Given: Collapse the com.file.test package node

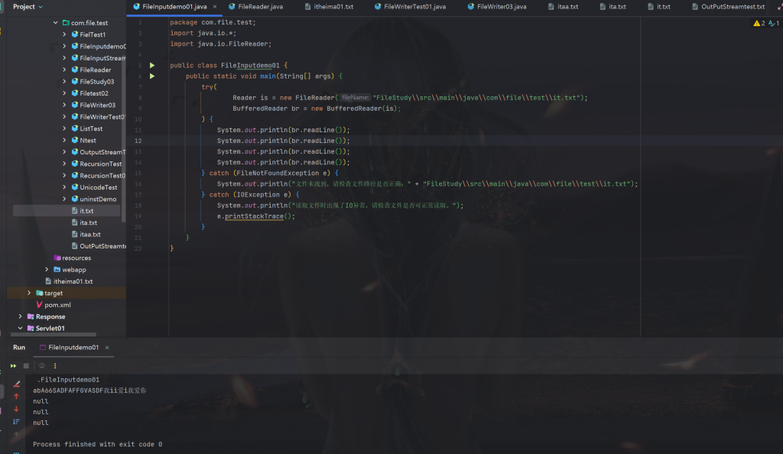Looking at the screenshot, I should (x=56, y=23).
